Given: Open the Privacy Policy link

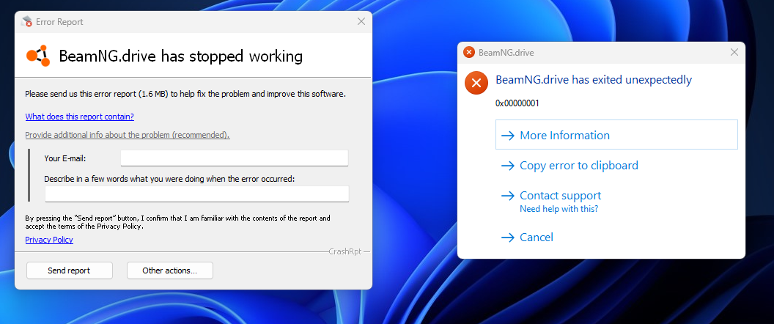Looking at the screenshot, I should 49,240.
